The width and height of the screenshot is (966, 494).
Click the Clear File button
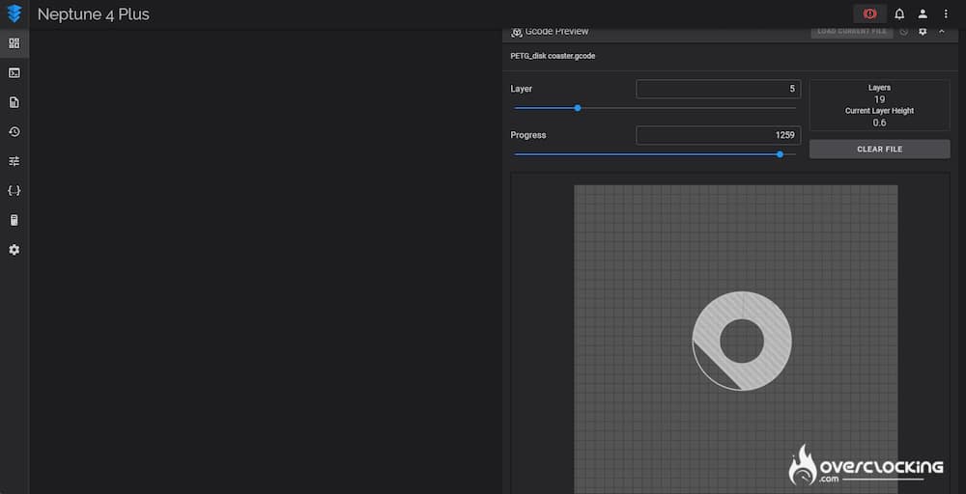[879, 150]
